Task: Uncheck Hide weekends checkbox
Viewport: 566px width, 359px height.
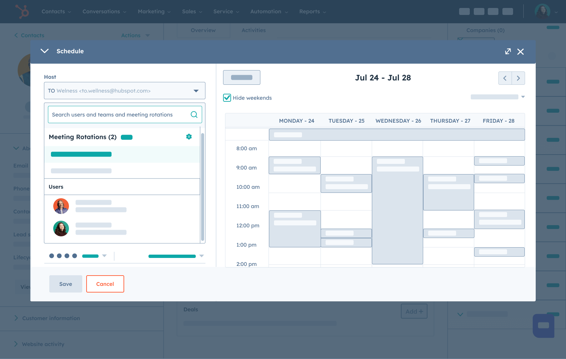Action: click(227, 98)
